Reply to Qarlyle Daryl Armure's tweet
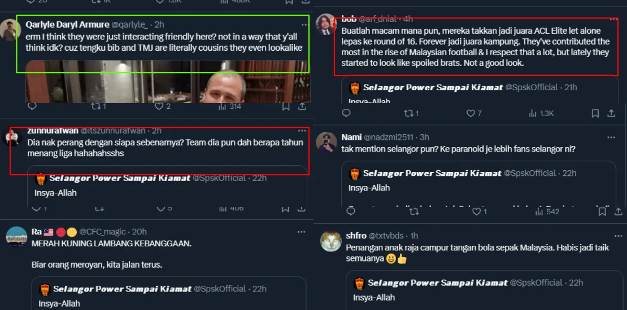Viewport: 627px width, 310px height. tap(32, 106)
